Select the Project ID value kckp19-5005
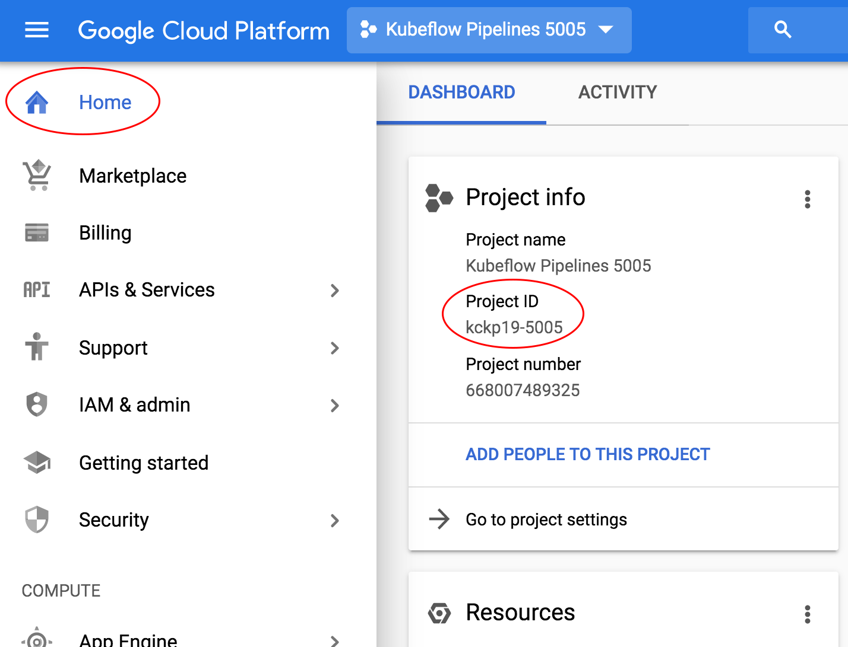Screen dimensions: 848x647 pyautogui.click(x=514, y=327)
